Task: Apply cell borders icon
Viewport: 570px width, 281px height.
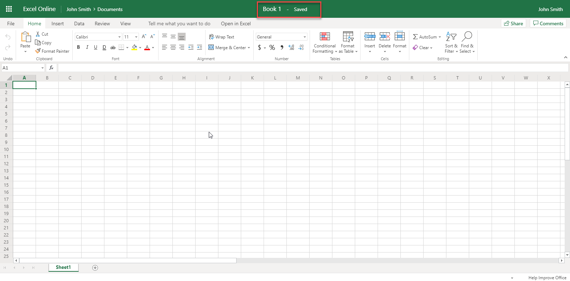Action: pyautogui.click(x=121, y=47)
